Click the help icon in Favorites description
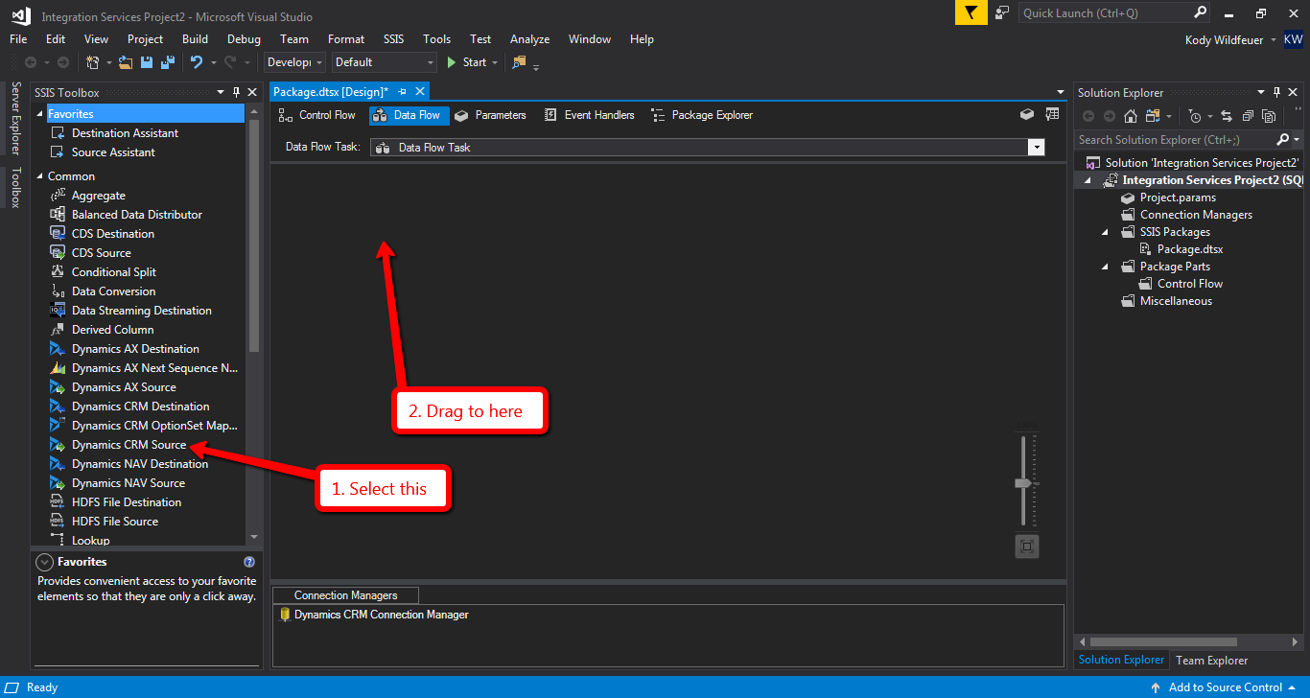Viewport: 1310px width, 698px height. [249, 562]
